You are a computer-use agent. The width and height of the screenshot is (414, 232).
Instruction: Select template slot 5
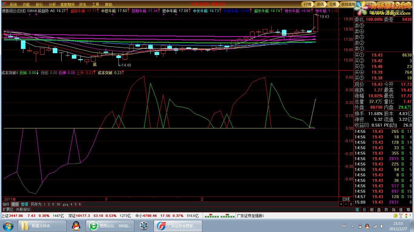(76, 204)
